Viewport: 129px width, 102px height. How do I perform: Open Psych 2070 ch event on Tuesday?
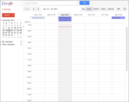click(65, 20)
